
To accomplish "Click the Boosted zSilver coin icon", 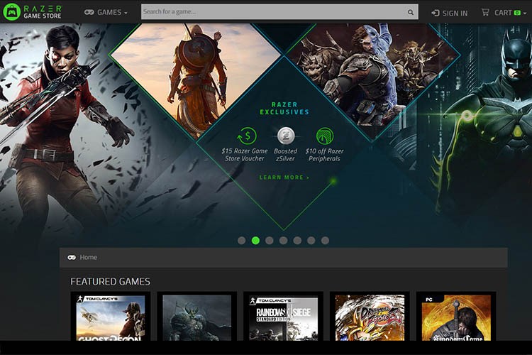I will [286, 136].
